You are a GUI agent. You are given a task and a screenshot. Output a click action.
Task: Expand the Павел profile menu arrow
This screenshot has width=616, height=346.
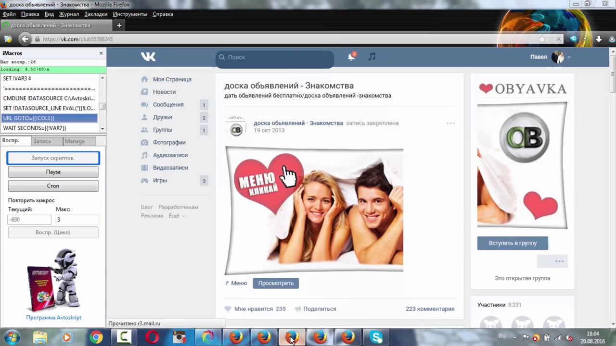pos(569,57)
